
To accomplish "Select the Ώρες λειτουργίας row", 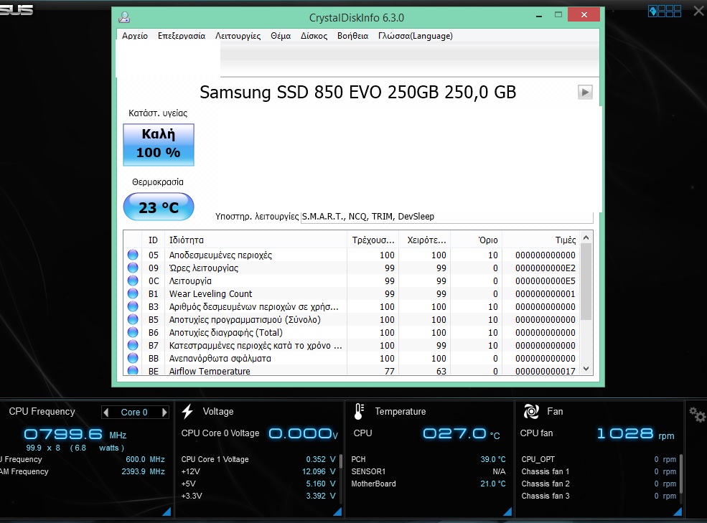I will coord(352,268).
